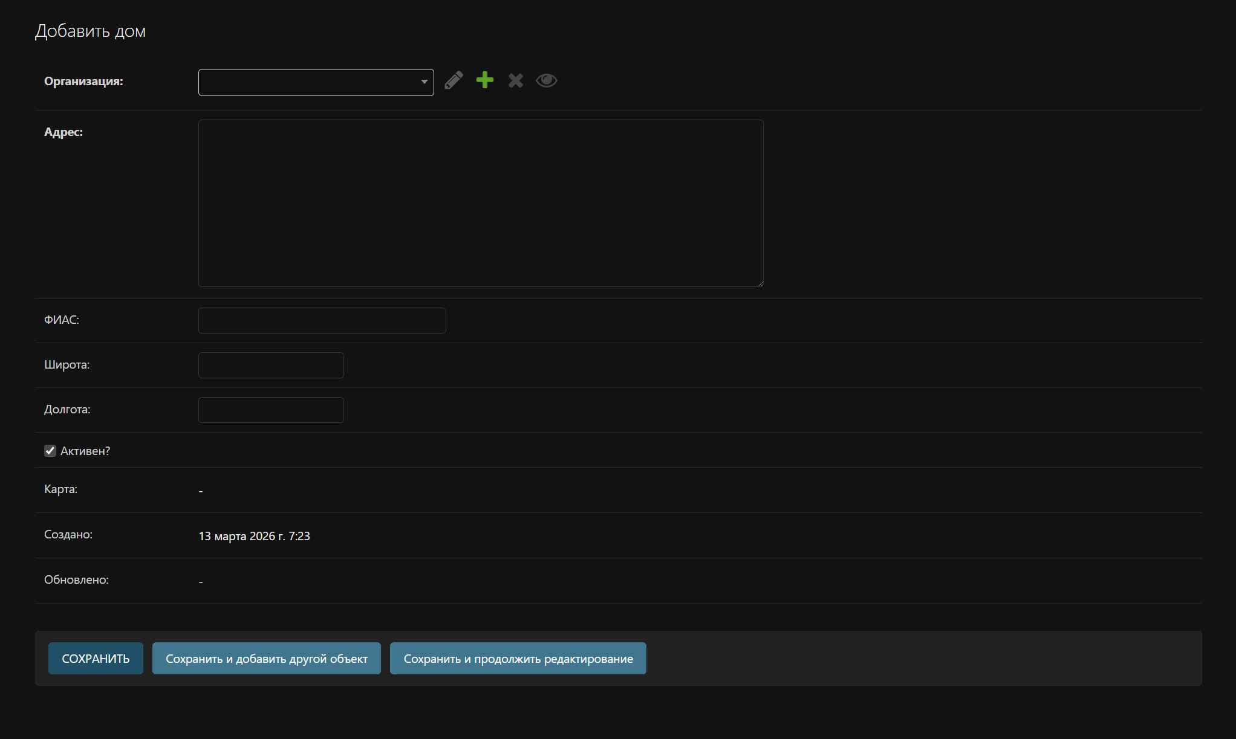1236x739 pixels.
Task: Delete selected organization via the X icon
Action: (515, 80)
